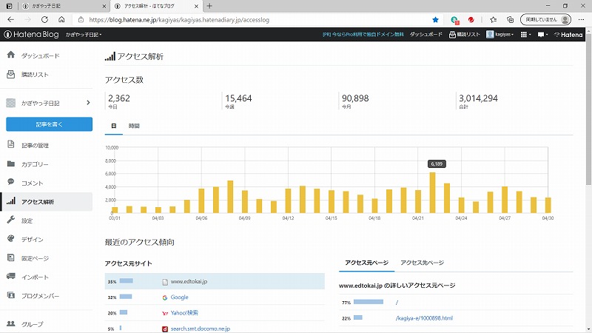
Task: Open the Google referrer link
Action: tap(179, 297)
